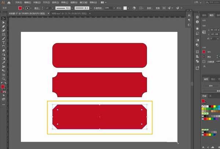Open the Home screen icon
This screenshot has width=220, height=149.
(x=9, y=3)
